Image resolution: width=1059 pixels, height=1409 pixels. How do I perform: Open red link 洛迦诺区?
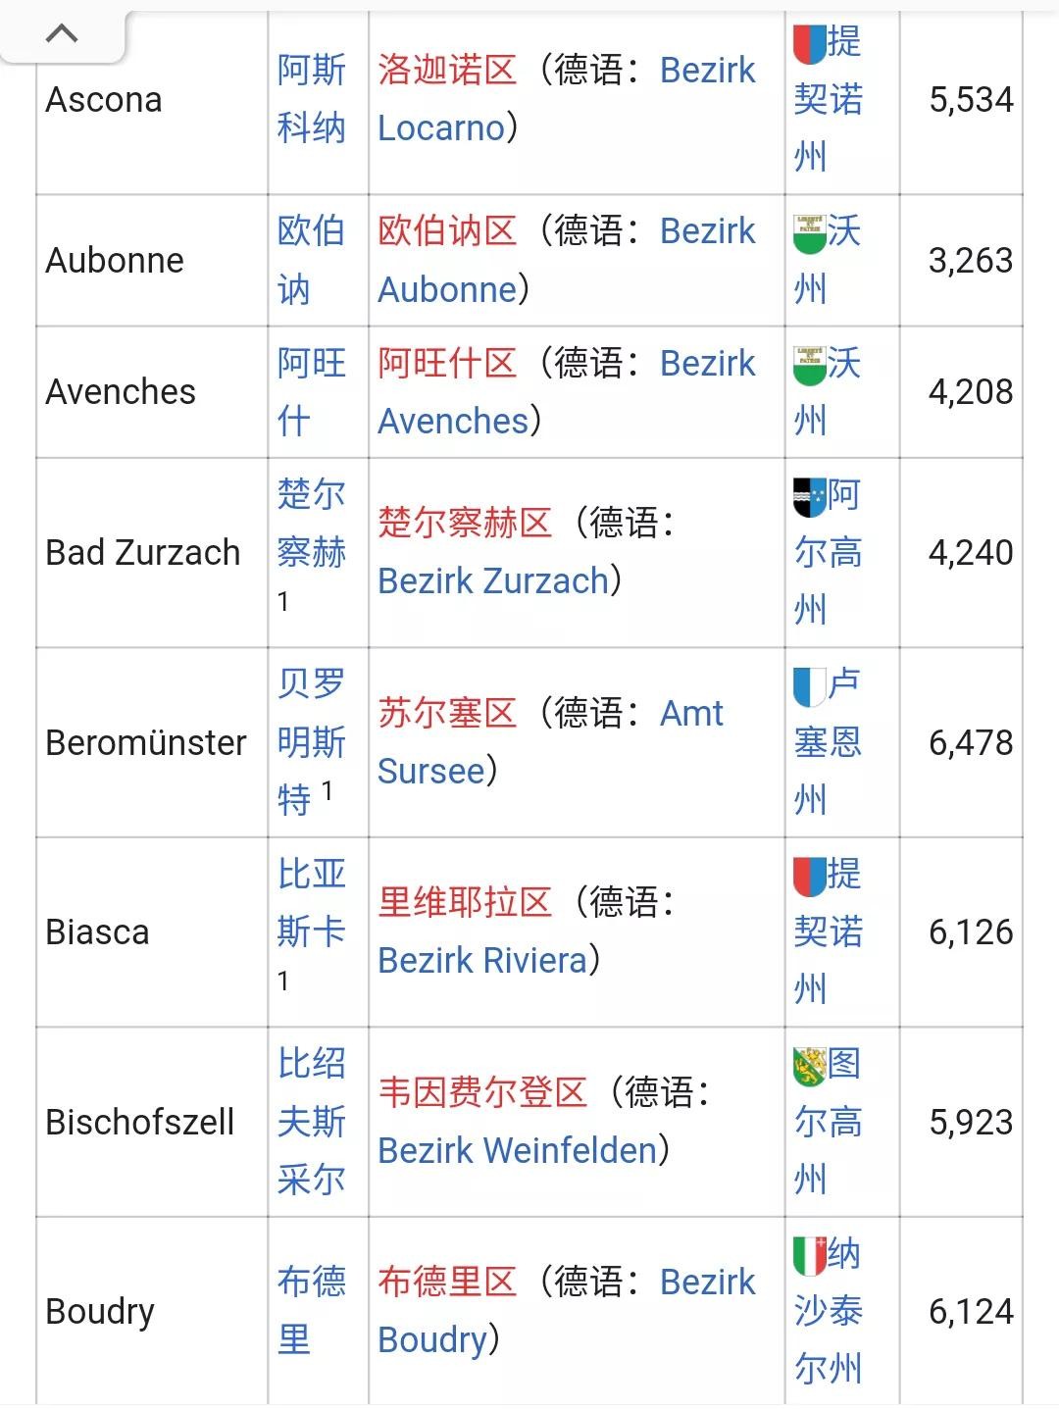(x=447, y=71)
